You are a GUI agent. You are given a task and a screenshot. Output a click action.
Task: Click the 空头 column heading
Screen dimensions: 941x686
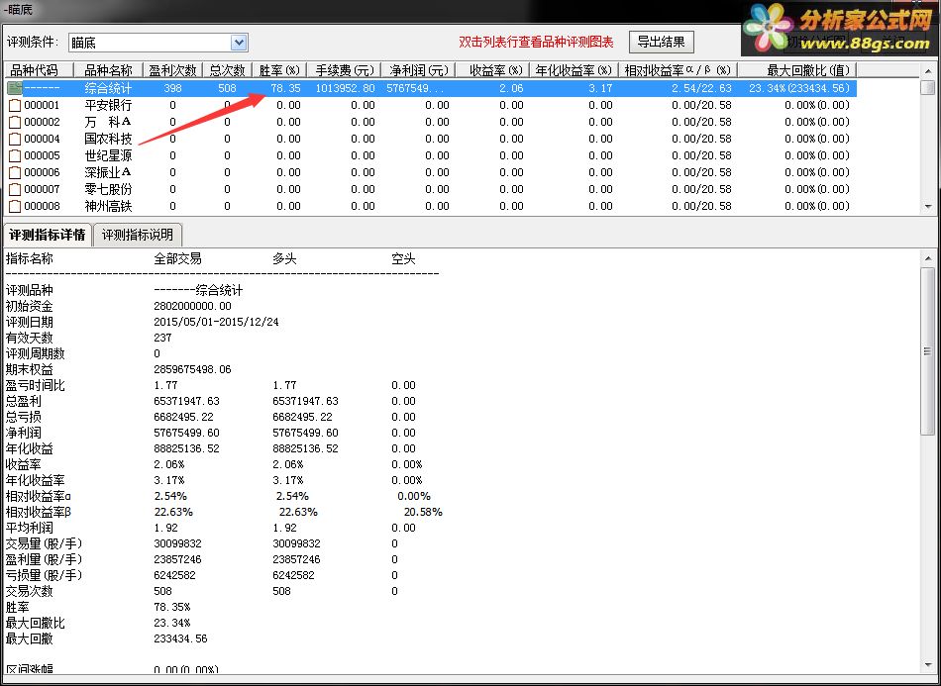click(403, 259)
